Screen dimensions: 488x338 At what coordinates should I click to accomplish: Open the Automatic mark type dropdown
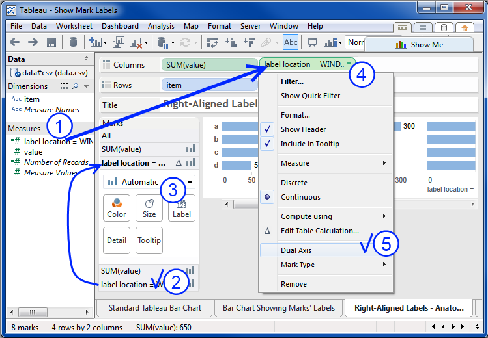149,182
